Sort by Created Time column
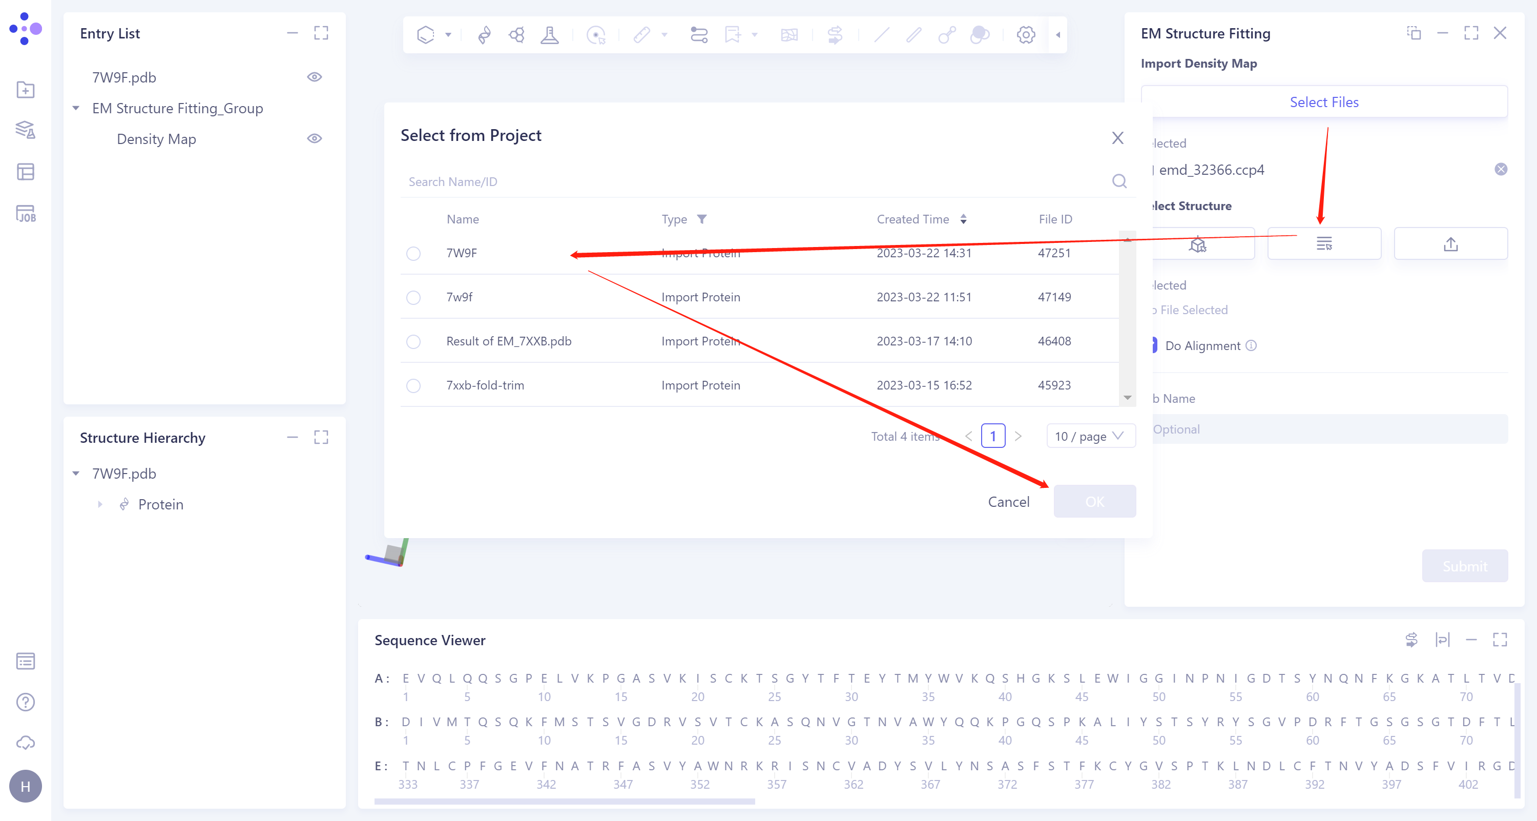This screenshot has width=1537, height=821. click(x=963, y=219)
